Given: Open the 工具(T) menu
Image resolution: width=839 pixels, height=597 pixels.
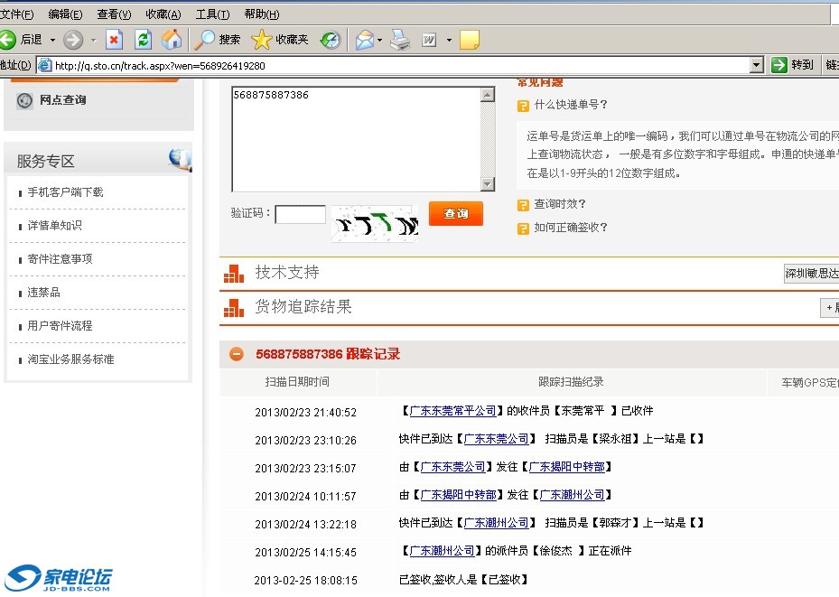Looking at the screenshot, I should coord(212,14).
